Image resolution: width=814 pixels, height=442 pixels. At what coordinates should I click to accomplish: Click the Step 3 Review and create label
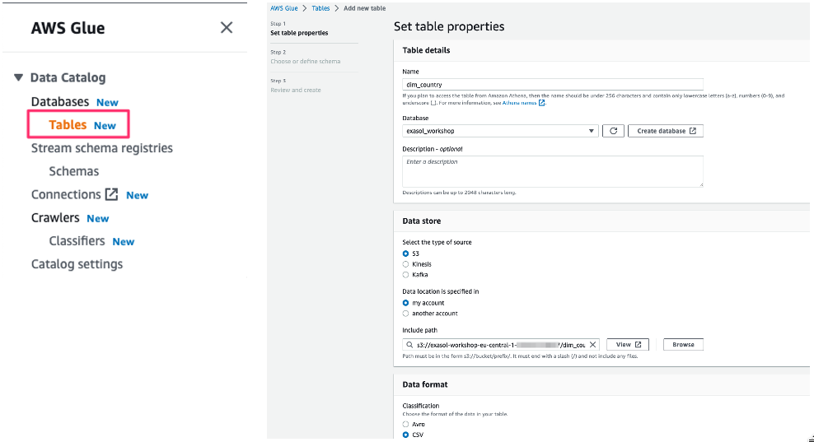[x=296, y=90]
